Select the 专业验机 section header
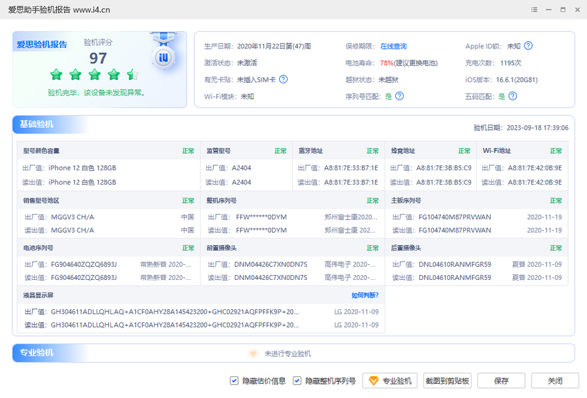587x398 pixels. (37, 353)
